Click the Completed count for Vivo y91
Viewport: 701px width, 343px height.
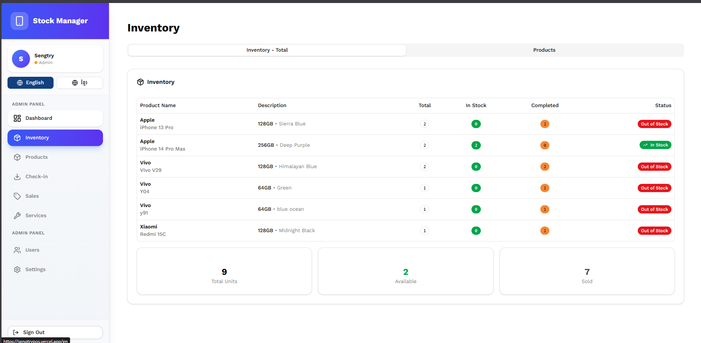tap(545, 209)
